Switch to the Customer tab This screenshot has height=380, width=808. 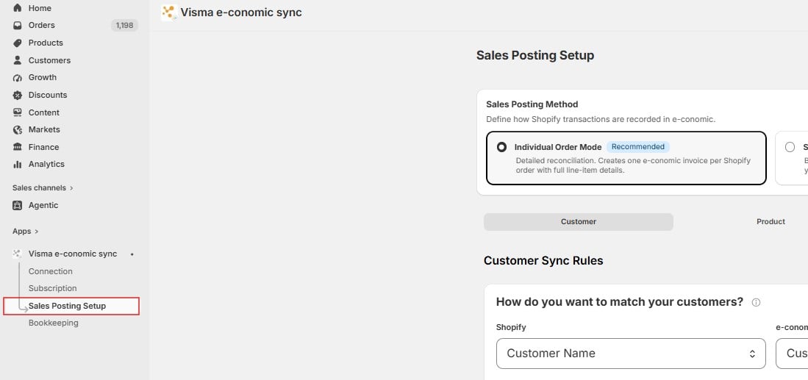578,222
